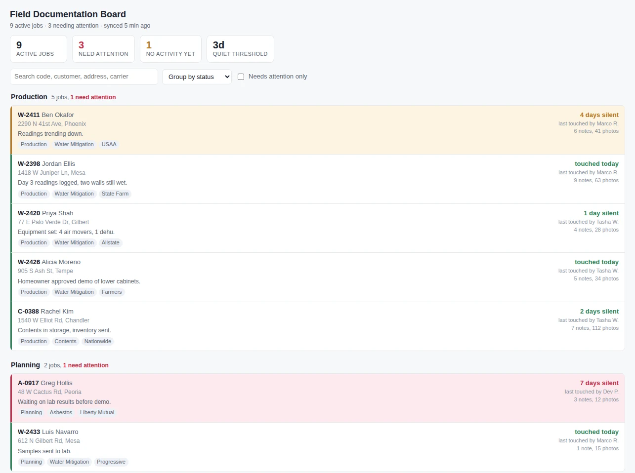Open job W-2398 Jordan Ellis
This screenshot has width=635, height=473.
(318, 179)
